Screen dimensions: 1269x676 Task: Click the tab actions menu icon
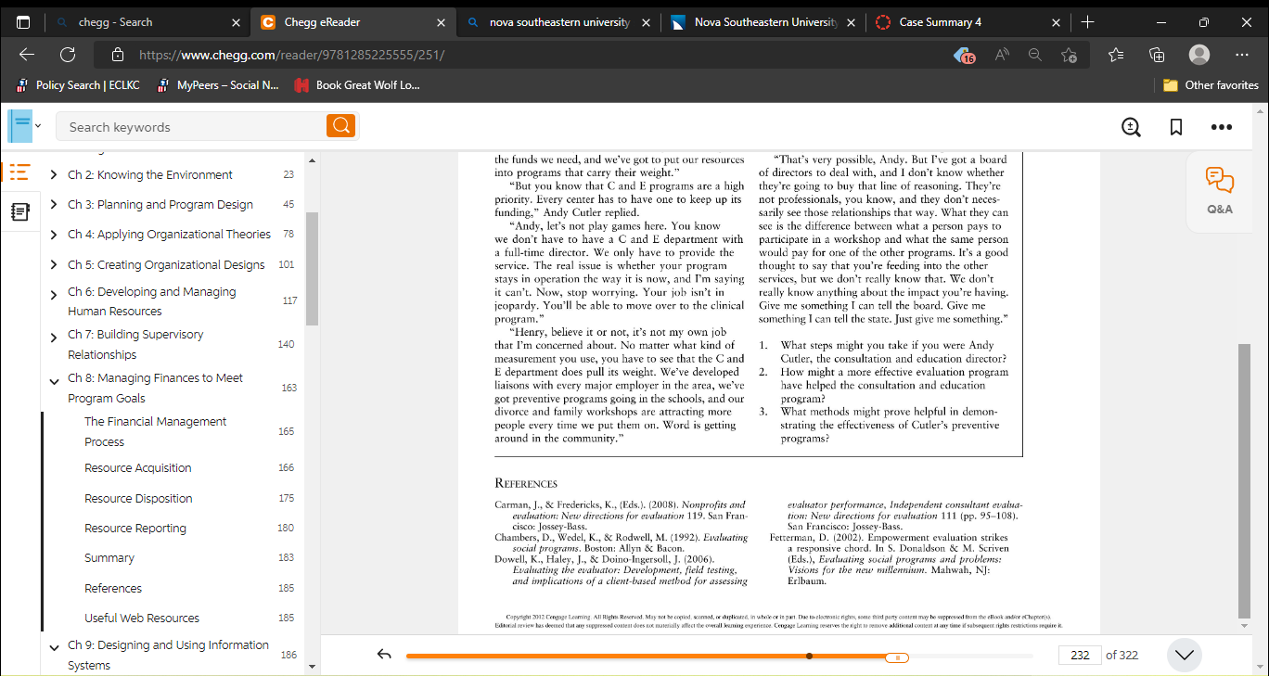[x=24, y=22]
